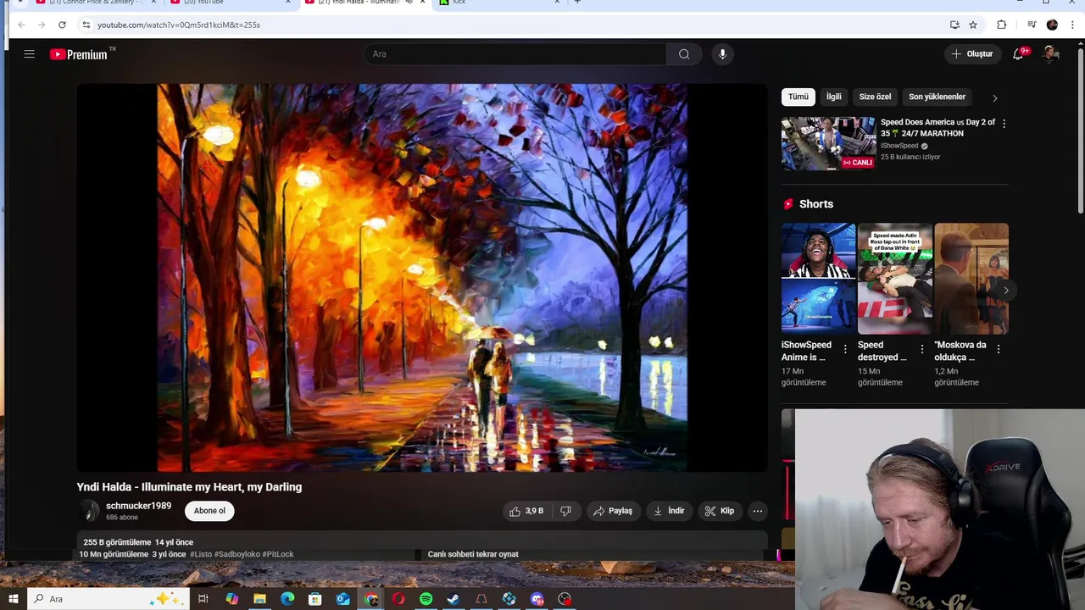Viewport: 1085px width, 610px height.
Task: Open the schmucker1989 channel avatar
Action: point(89,511)
